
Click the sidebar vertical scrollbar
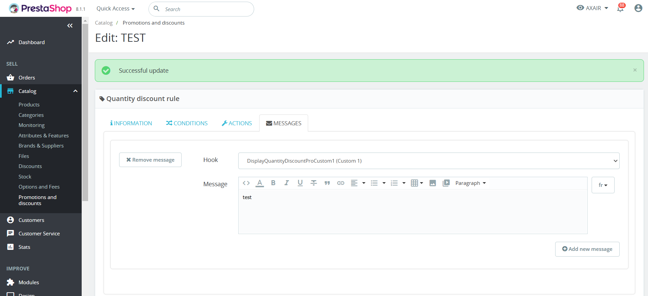click(x=85, y=112)
